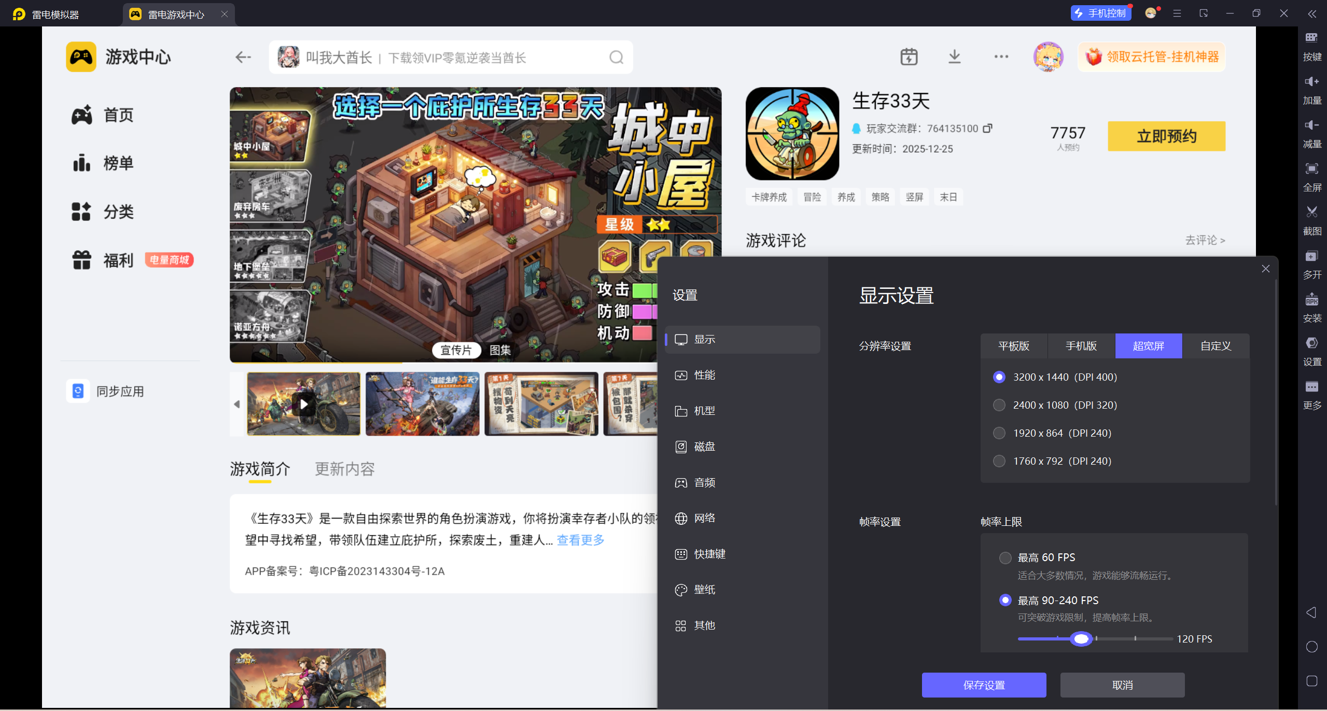Click the 保存设置 button

click(x=983, y=685)
